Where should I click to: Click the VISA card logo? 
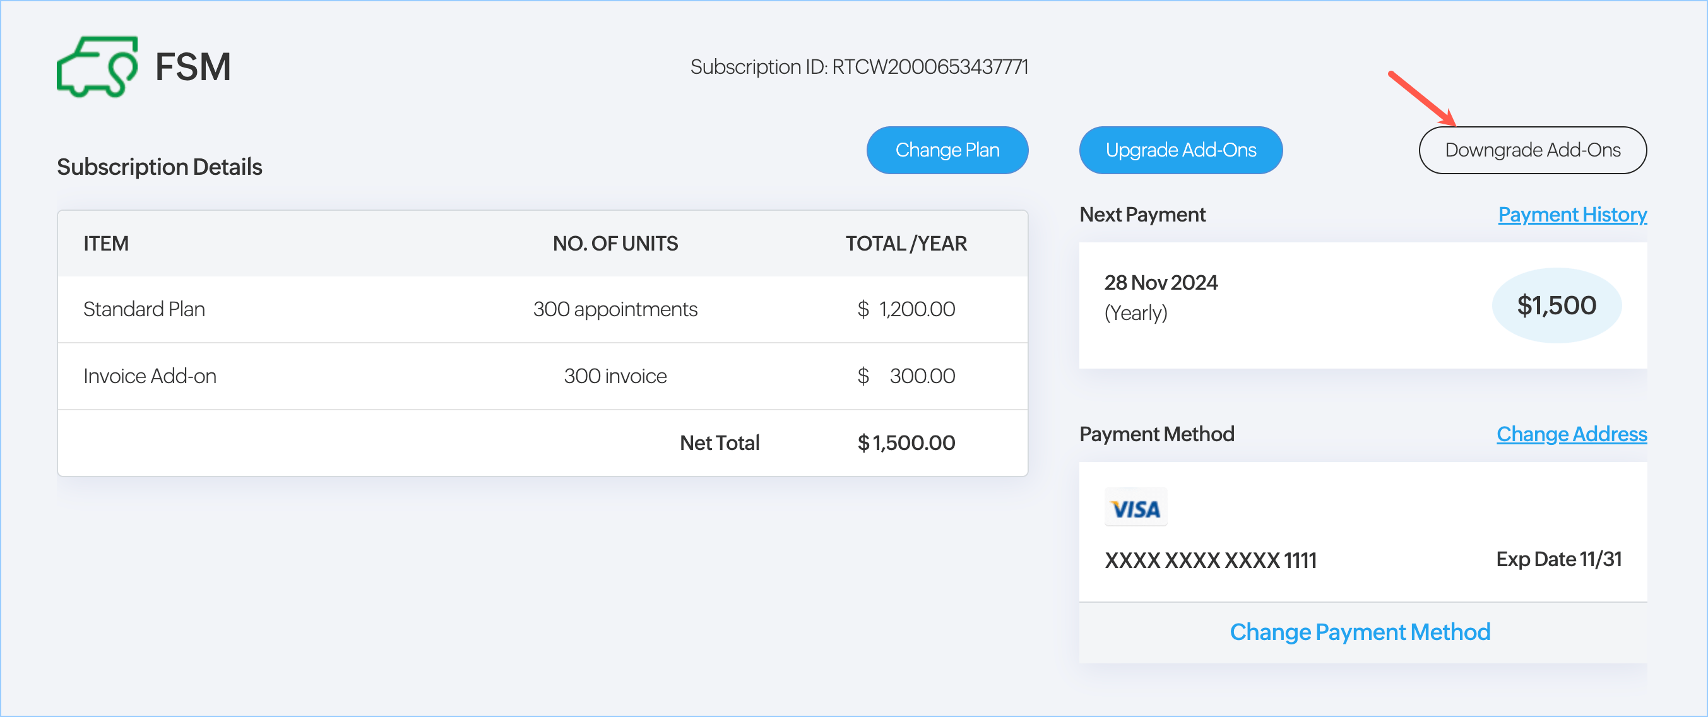pyautogui.click(x=1135, y=508)
